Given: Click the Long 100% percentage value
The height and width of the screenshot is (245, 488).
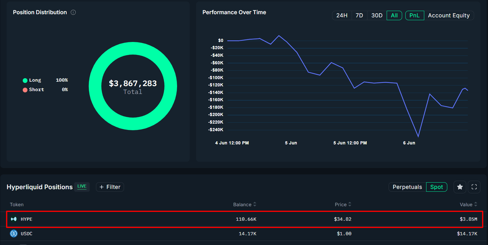Looking at the screenshot, I should 62,80.
